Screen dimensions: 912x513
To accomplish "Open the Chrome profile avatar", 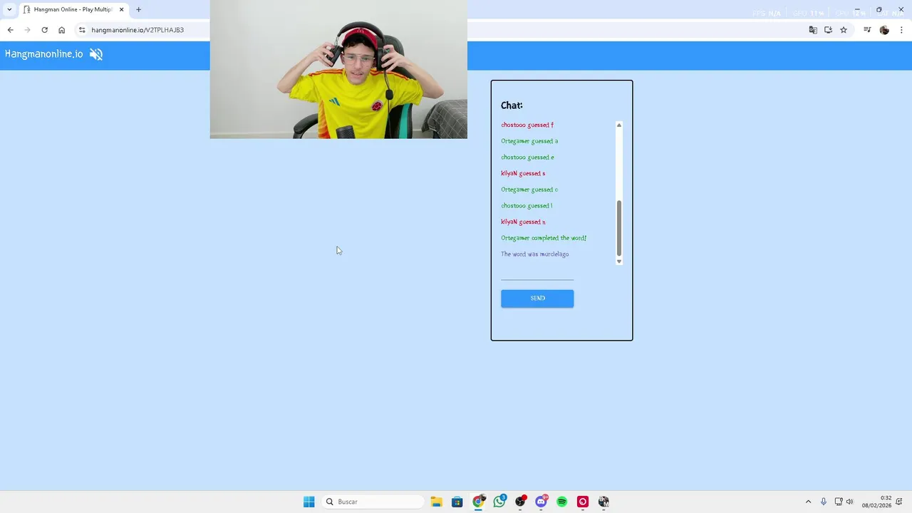I will (x=884, y=30).
